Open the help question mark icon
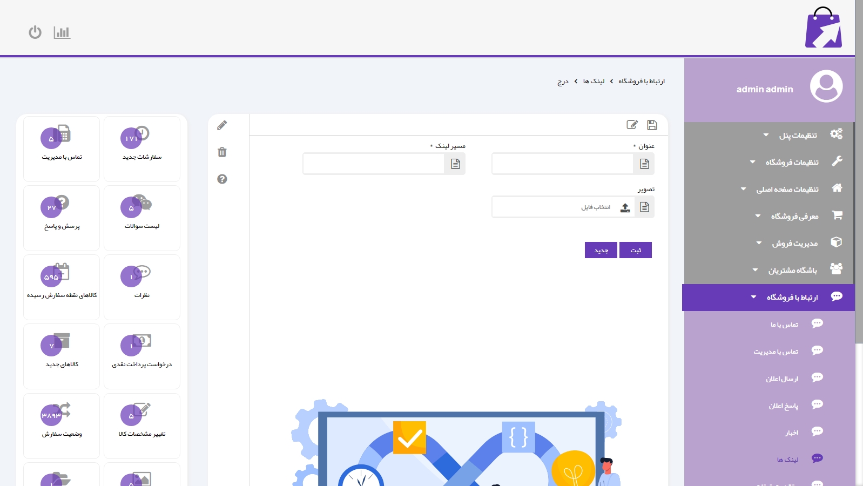863x486 pixels. 222,179
